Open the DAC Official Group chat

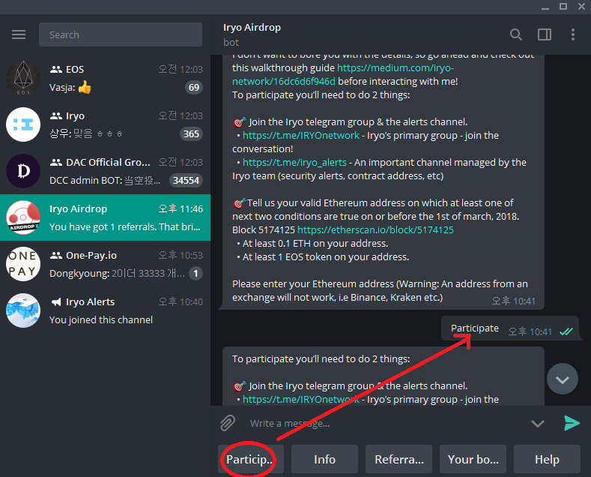pyautogui.click(x=105, y=171)
